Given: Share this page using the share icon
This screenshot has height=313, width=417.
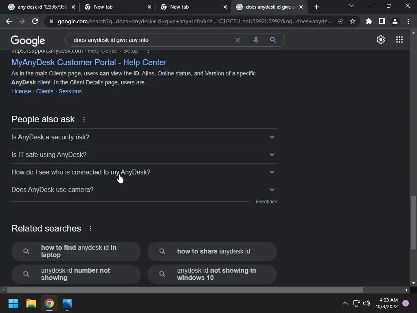Looking at the screenshot, I should [340, 21].
